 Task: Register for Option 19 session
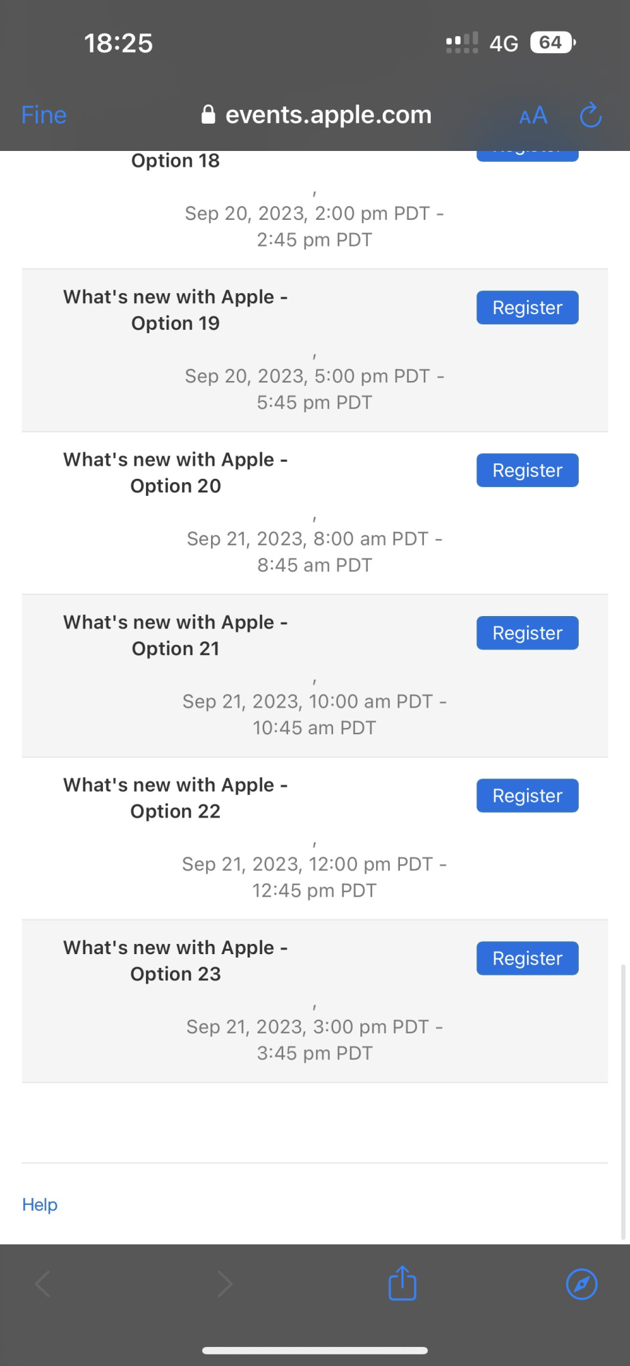coord(527,307)
